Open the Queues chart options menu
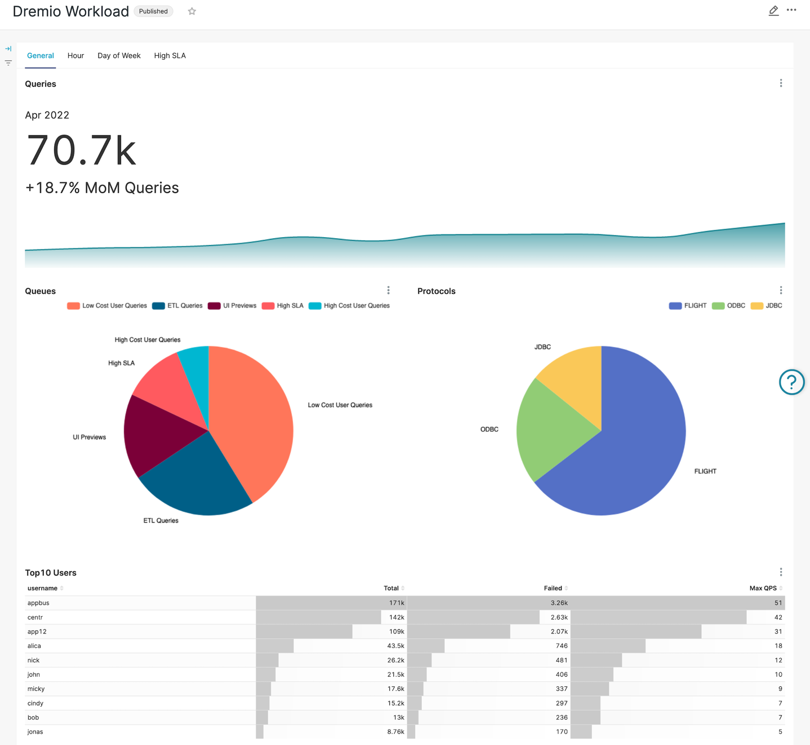810x745 pixels. 388,291
